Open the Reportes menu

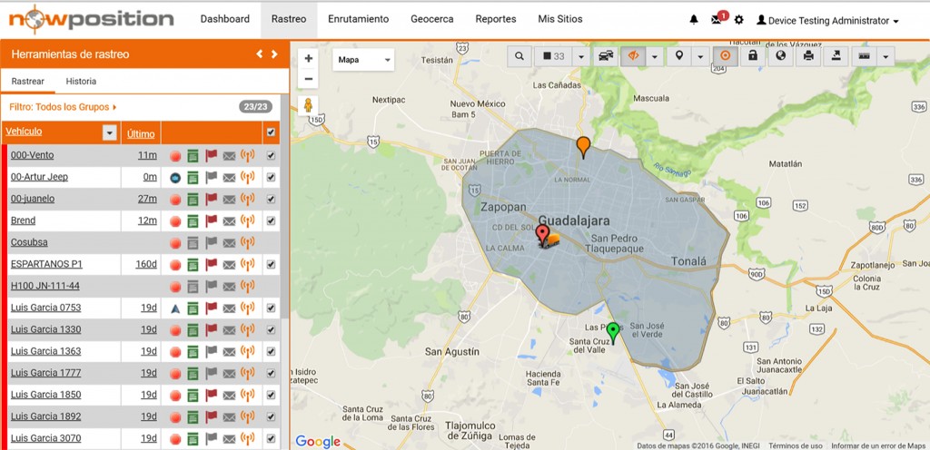(x=496, y=19)
